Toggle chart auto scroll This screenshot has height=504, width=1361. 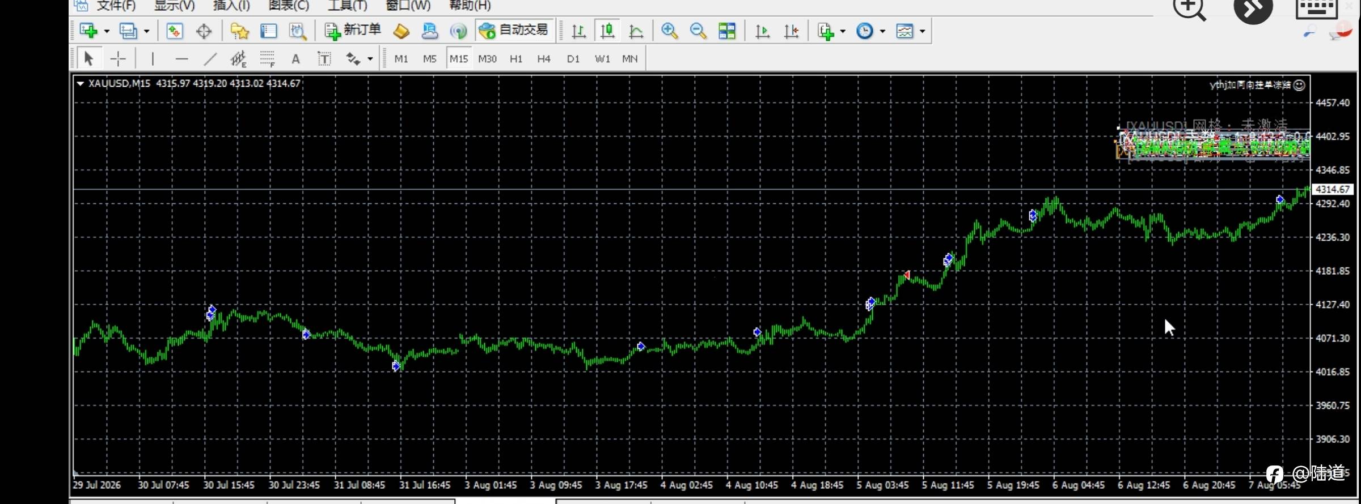click(x=763, y=31)
